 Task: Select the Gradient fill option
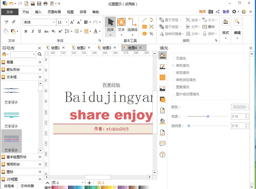point(181,72)
